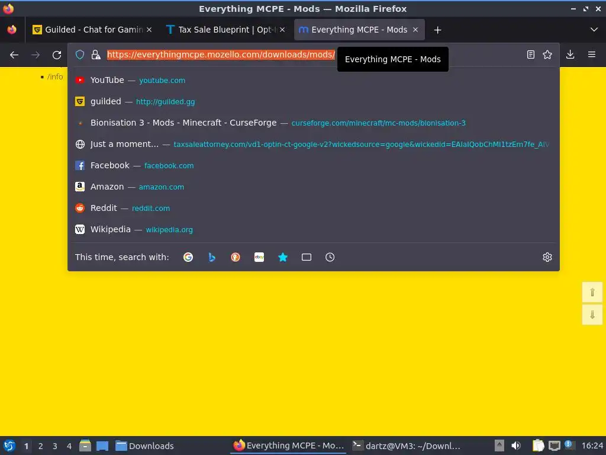
Task: Open the Downloads panel icon in the toolbar
Action: click(570, 55)
